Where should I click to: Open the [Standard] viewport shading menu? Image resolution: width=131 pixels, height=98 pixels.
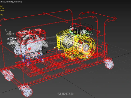tap(9, 2)
